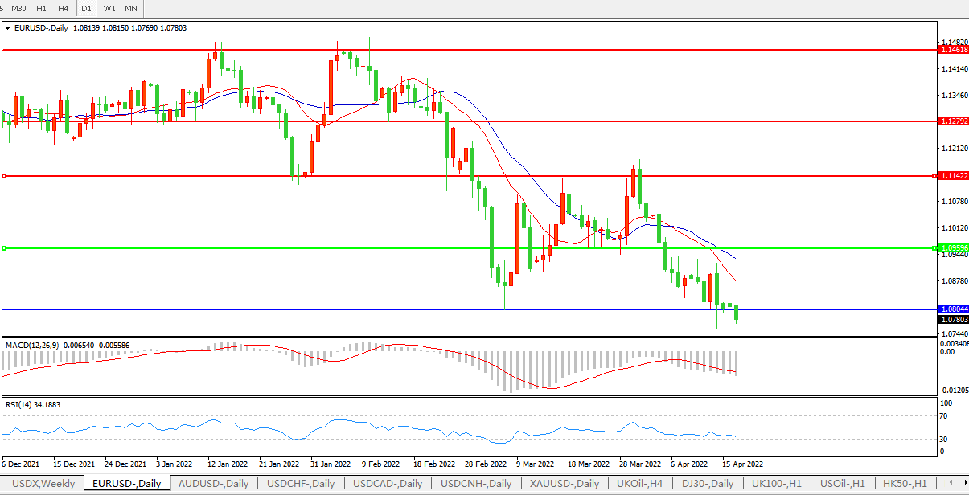Select the green horizontal line handle
This screenshot has height=495, width=969.
[4, 248]
